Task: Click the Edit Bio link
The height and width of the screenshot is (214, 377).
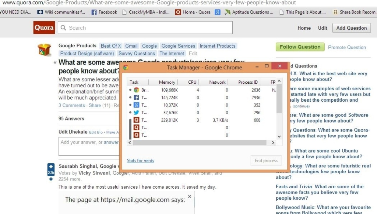Action: tap(96, 132)
